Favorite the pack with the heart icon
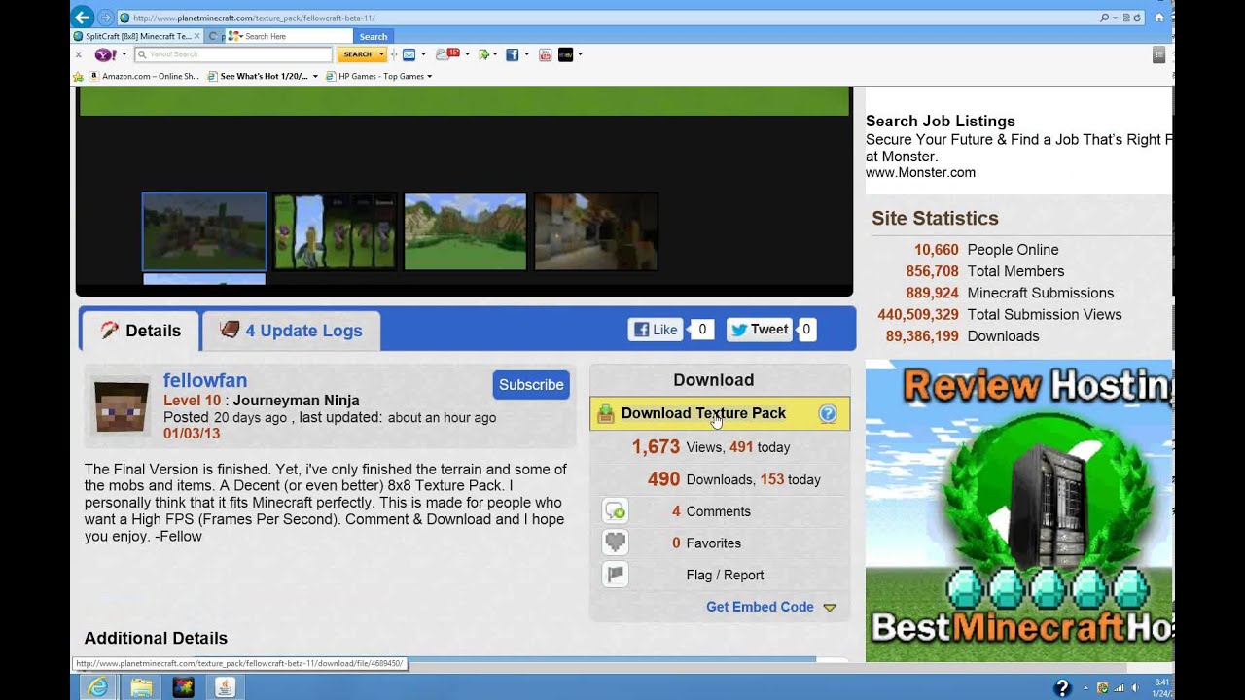The width and height of the screenshot is (1245, 700). pos(615,542)
